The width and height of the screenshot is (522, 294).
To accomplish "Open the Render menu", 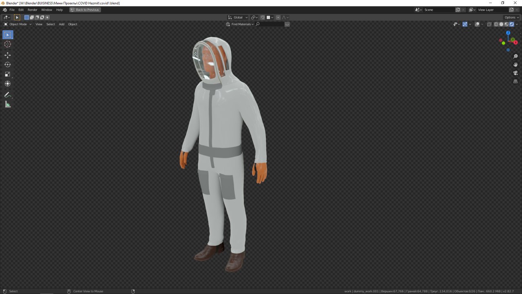I will 32,9.
